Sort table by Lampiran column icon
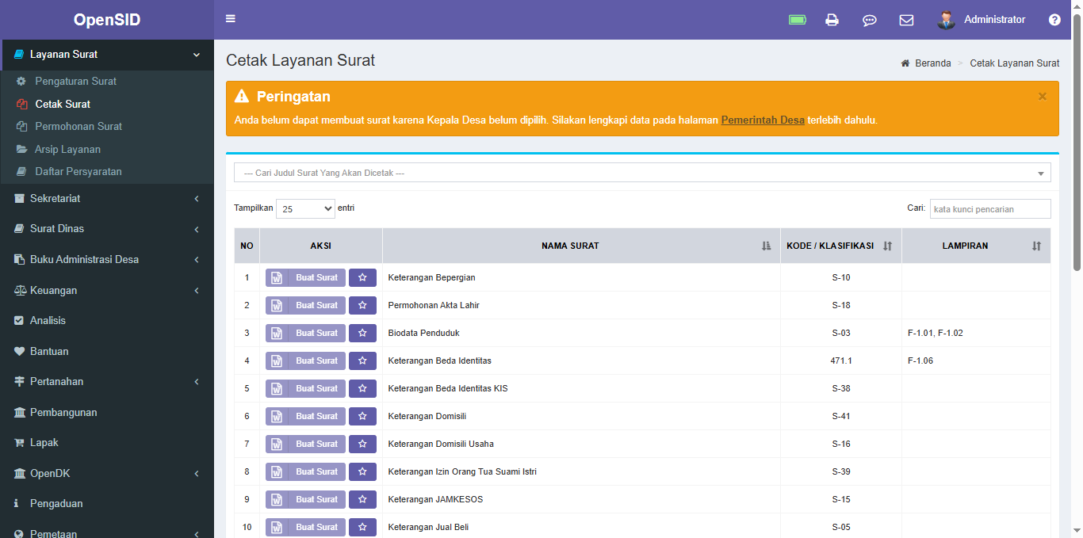1083x538 pixels. pos(1036,246)
